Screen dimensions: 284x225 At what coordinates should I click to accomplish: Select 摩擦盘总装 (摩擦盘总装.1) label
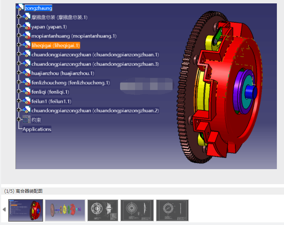tap(59, 17)
